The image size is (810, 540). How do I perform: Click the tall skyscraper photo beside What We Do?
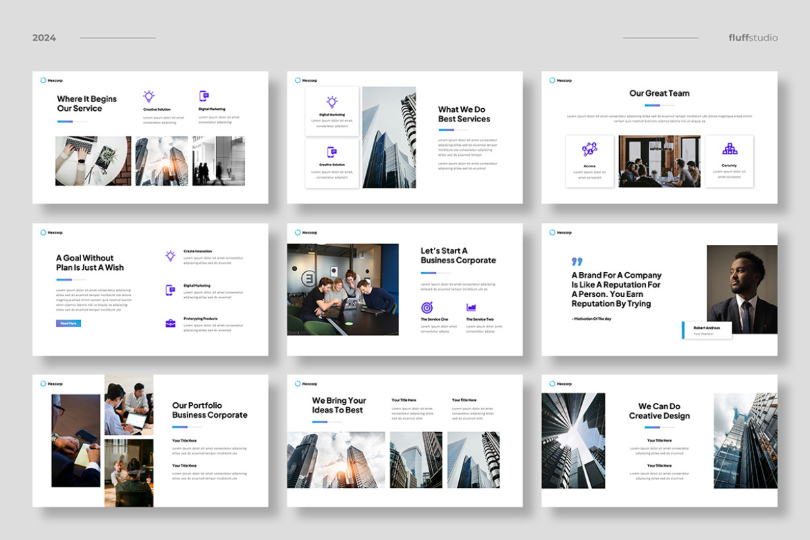click(x=389, y=137)
